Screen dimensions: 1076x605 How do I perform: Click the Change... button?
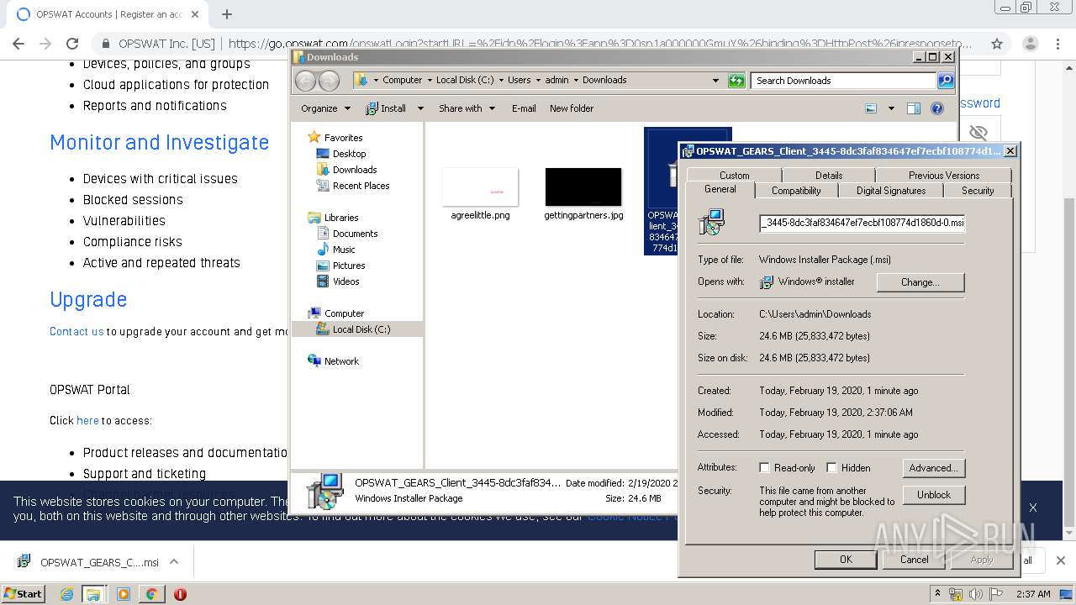click(x=920, y=282)
